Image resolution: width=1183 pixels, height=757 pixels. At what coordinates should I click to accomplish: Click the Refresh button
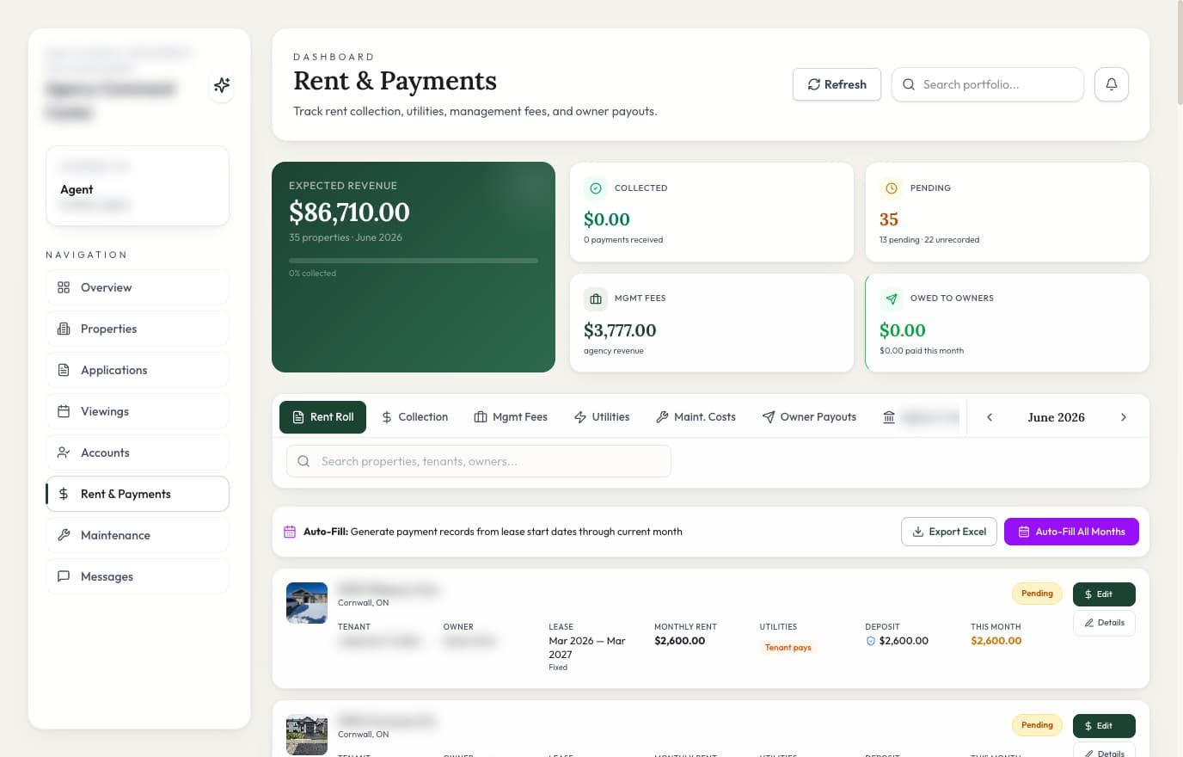point(837,84)
